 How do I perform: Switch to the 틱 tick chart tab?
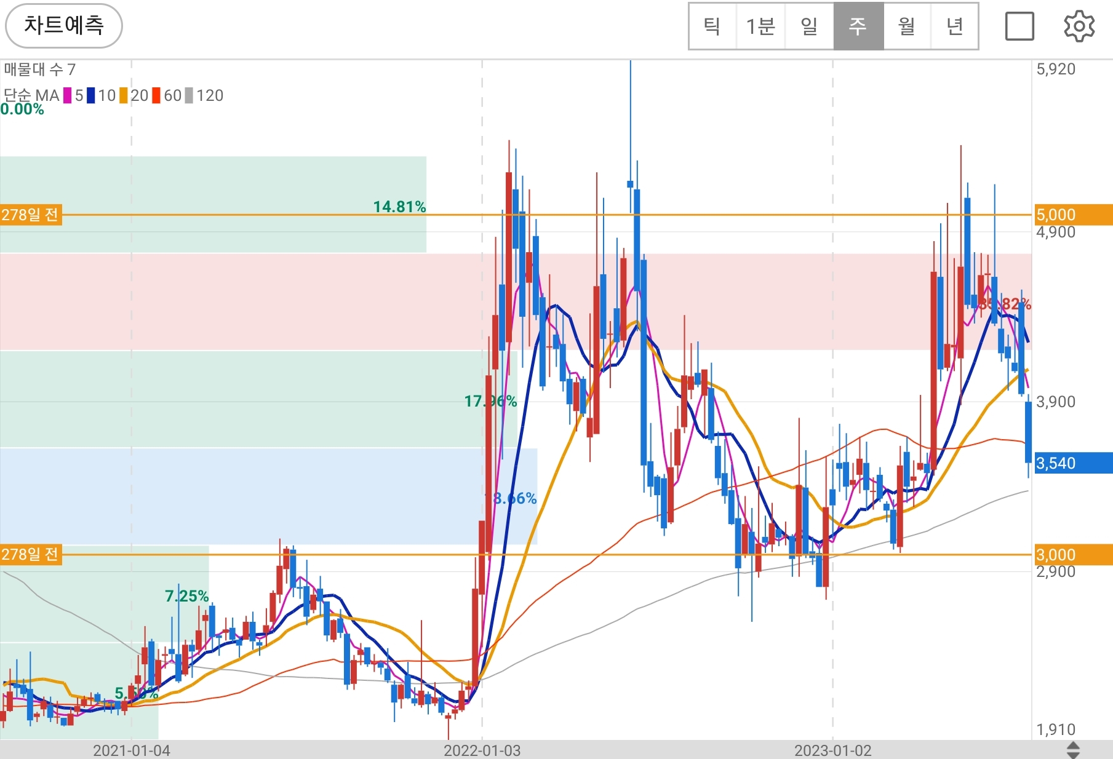click(x=712, y=26)
